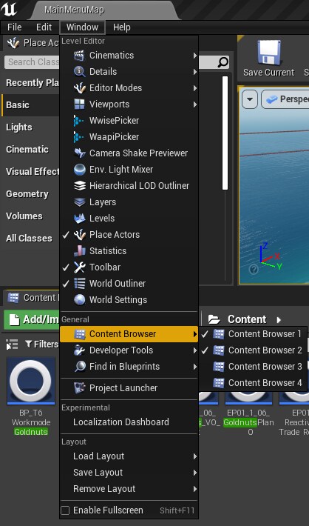Enable the Fullscreen checkbox
Screen dimensions: 309x526
click(x=65, y=510)
